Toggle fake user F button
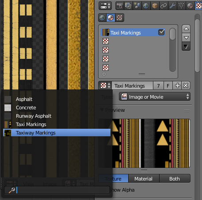 click(168, 85)
